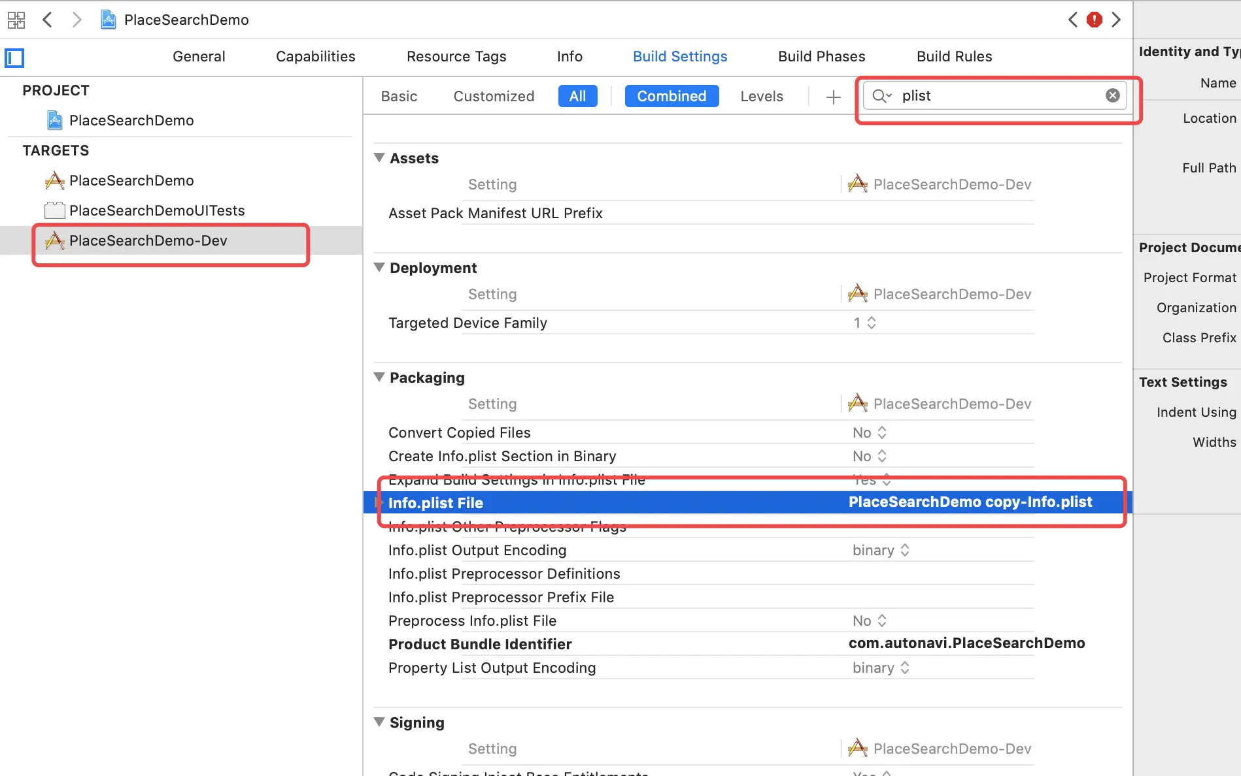Change Create Info.plist Section in Binary value
The width and height of the screenshot is (1241, 776).
[x=870, y=457]
